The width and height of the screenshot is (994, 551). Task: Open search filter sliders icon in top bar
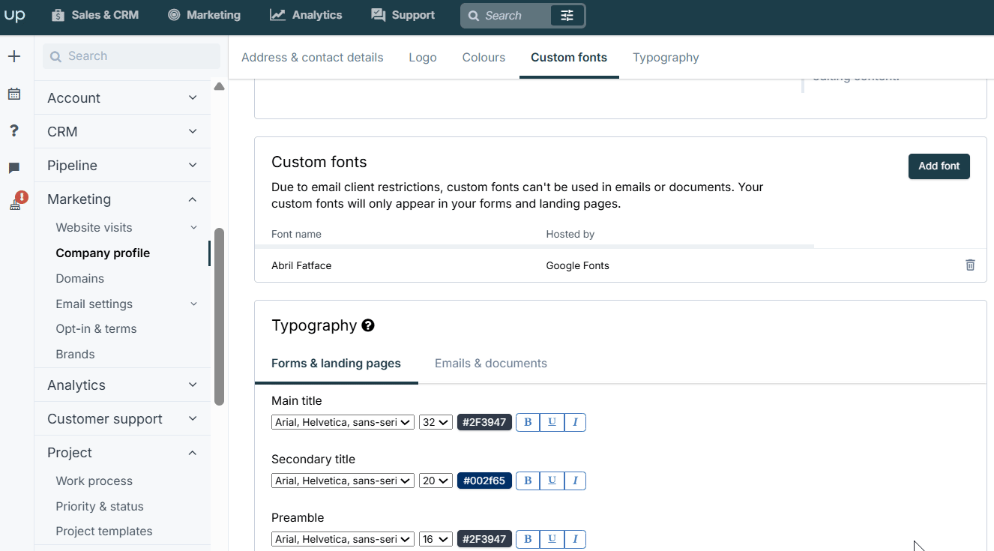[x=567, y=15]
